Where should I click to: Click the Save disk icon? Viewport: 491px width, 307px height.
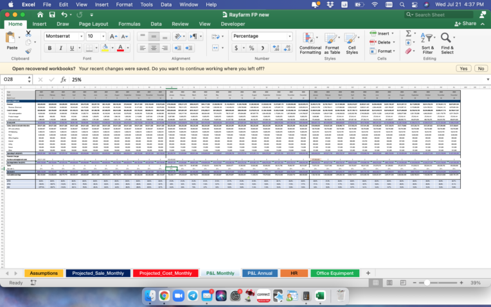click(52, 14)
